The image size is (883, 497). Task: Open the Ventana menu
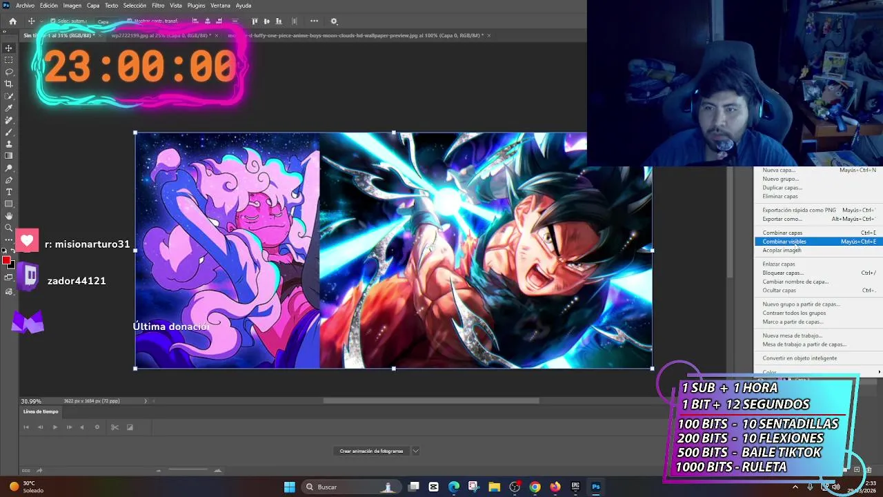(220, 6)
